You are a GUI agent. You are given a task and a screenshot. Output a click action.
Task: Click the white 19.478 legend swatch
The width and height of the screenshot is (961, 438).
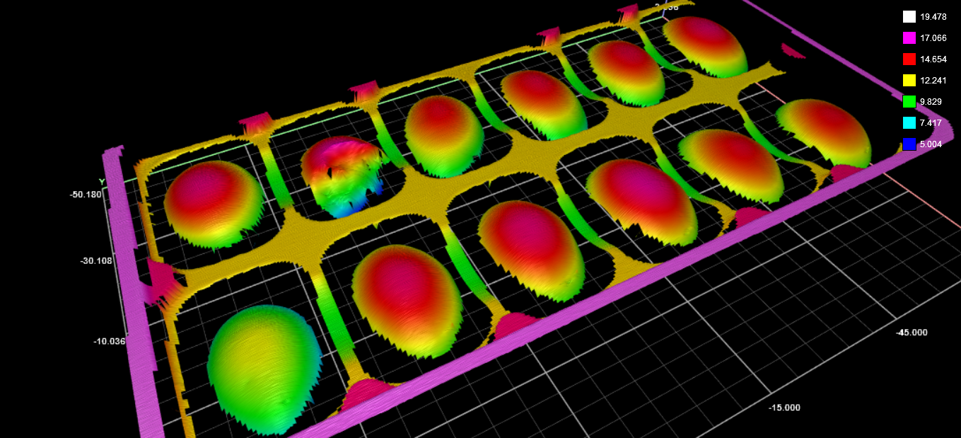[x=909, y=17]
